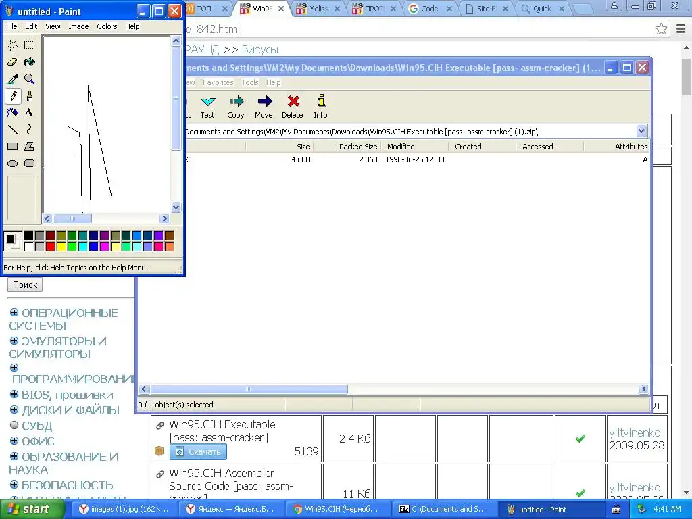Pick the yellow swatch in Paint palette
This screenshot has width=692, height=519.
pos(61,246)
